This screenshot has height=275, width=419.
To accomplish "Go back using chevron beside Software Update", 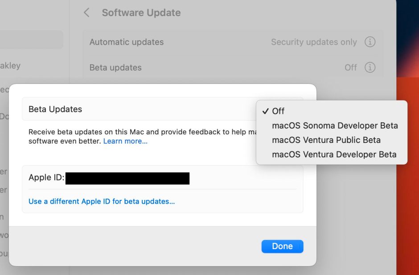I will point(87,12).
